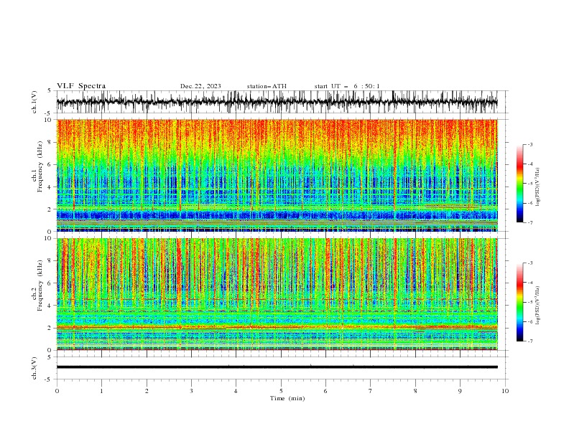Click the "7" tick on the time axis
Image resolution: width=569 pixels, height=439 pixels.
pos(371,391)
